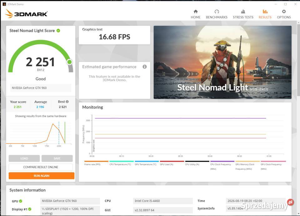The width and height of the screenshot is (300, 216).
Task: Toggle GPU Clock Frequency legend entry
Action: pos(273,165)
